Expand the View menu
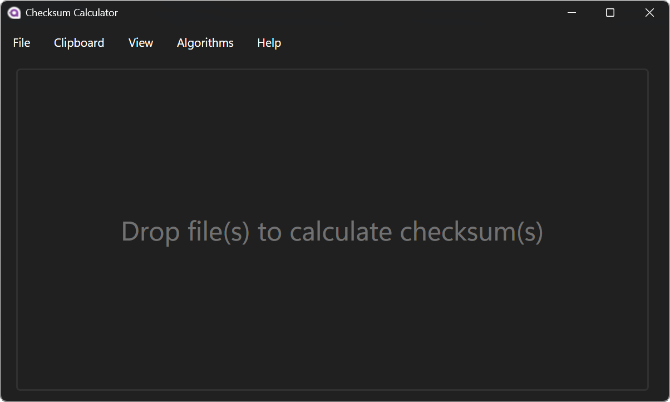This screenshot has height=402, width=670. click(x=141, y=43)
